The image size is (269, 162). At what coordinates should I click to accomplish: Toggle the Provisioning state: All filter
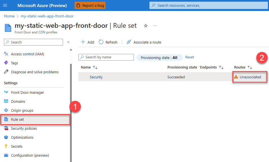pos(160,58)
